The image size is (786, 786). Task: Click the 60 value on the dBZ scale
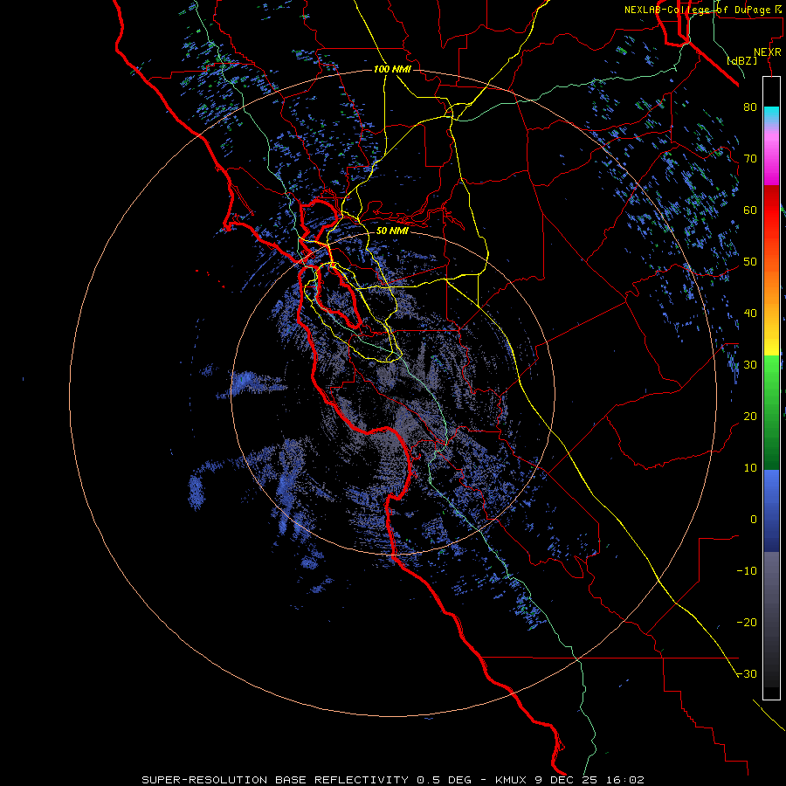[x=750, y=210]
